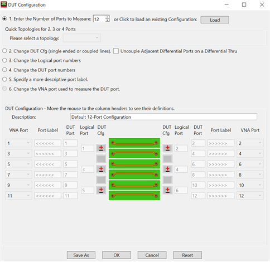
Task: Toggle differential DUT Cfg icon beside Logical Port 4
Action: click(x=167, y=169)
